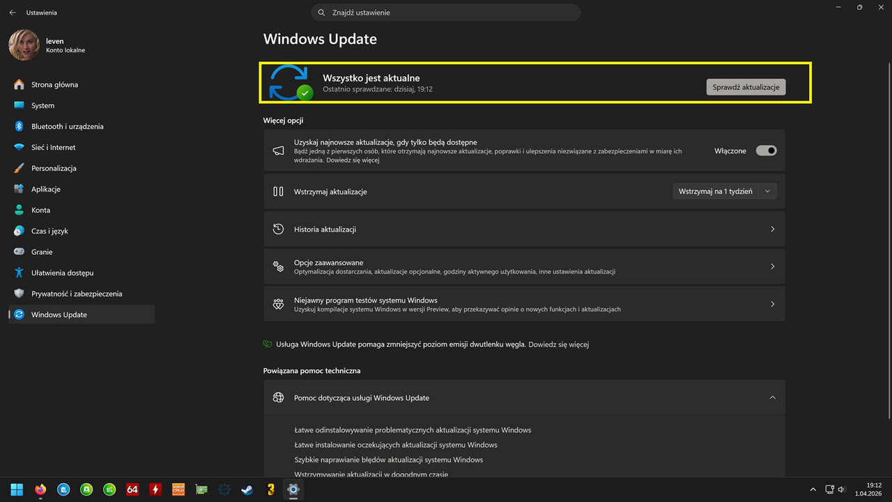Click the leven account profile picture
This screenshot has height=502, width=892.
[24, 45]
